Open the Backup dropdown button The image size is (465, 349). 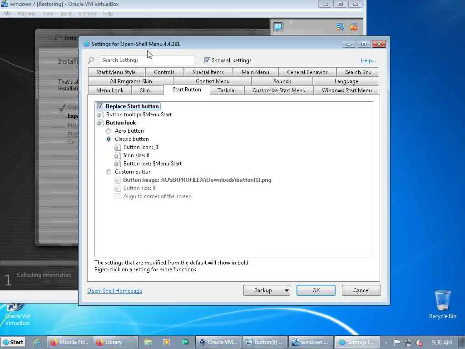pos(267,290)
